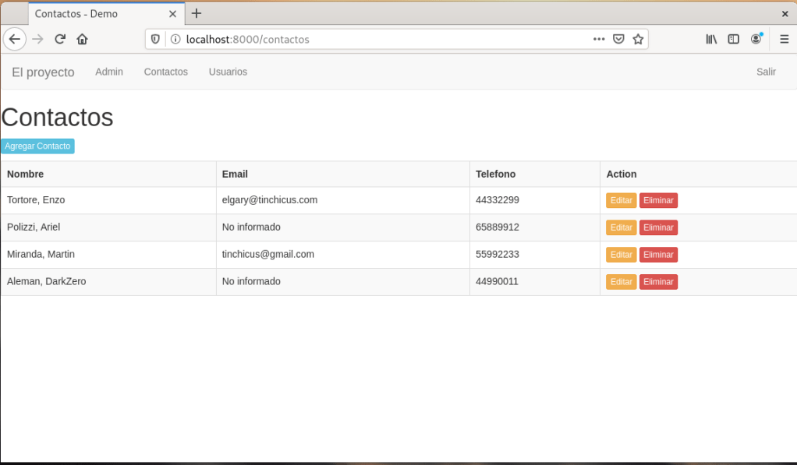
Task: Show site information for localhost
Action: pos(175,39)
